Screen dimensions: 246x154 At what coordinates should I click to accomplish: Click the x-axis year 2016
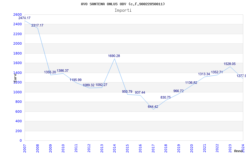click(140, 148)
